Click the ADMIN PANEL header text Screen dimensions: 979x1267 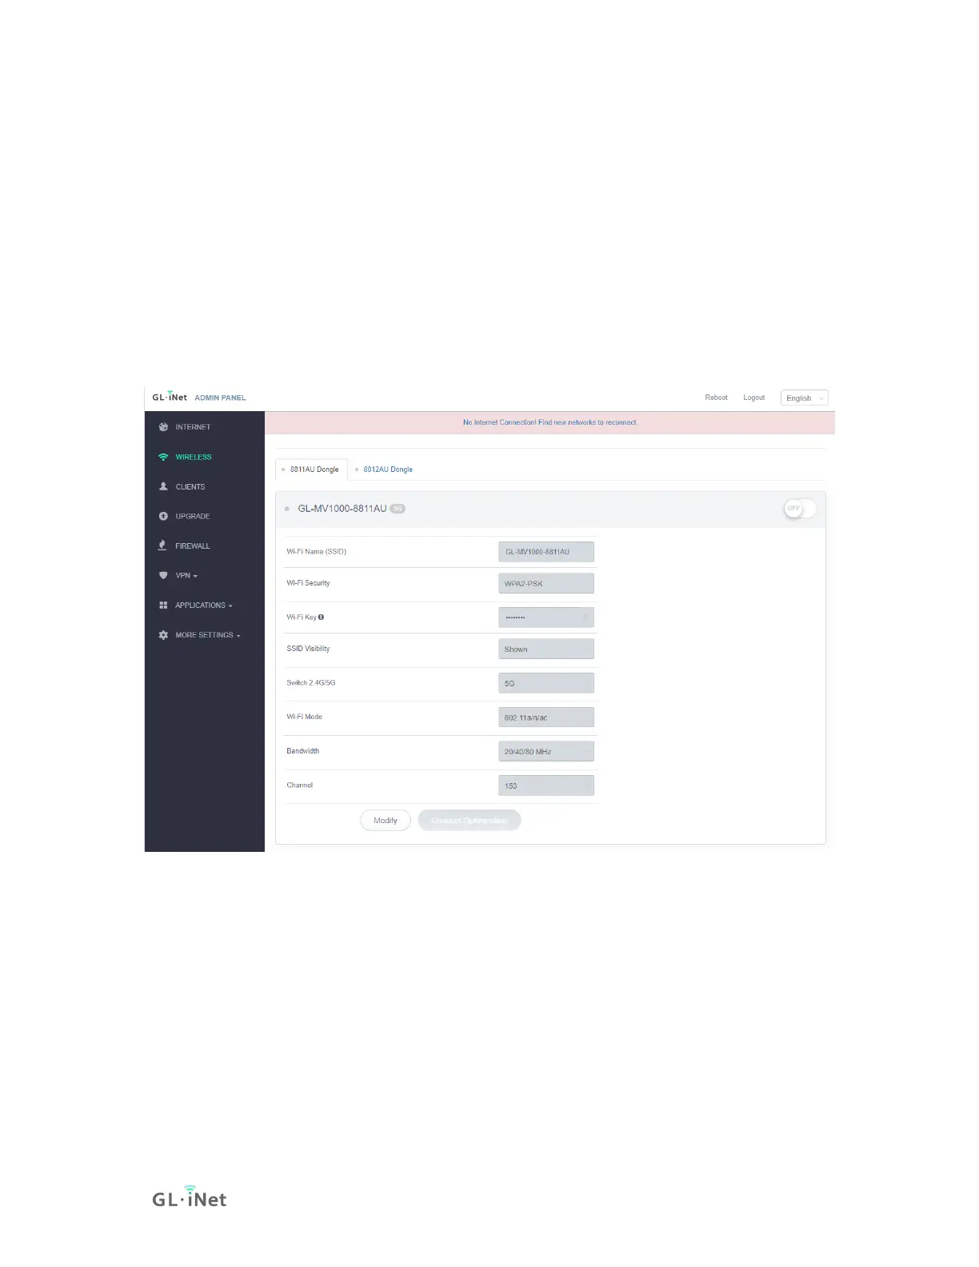[220, 398]
